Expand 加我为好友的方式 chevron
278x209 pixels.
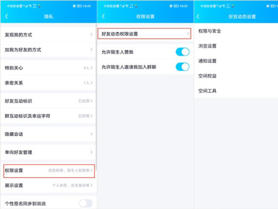[x=91, y=50]
